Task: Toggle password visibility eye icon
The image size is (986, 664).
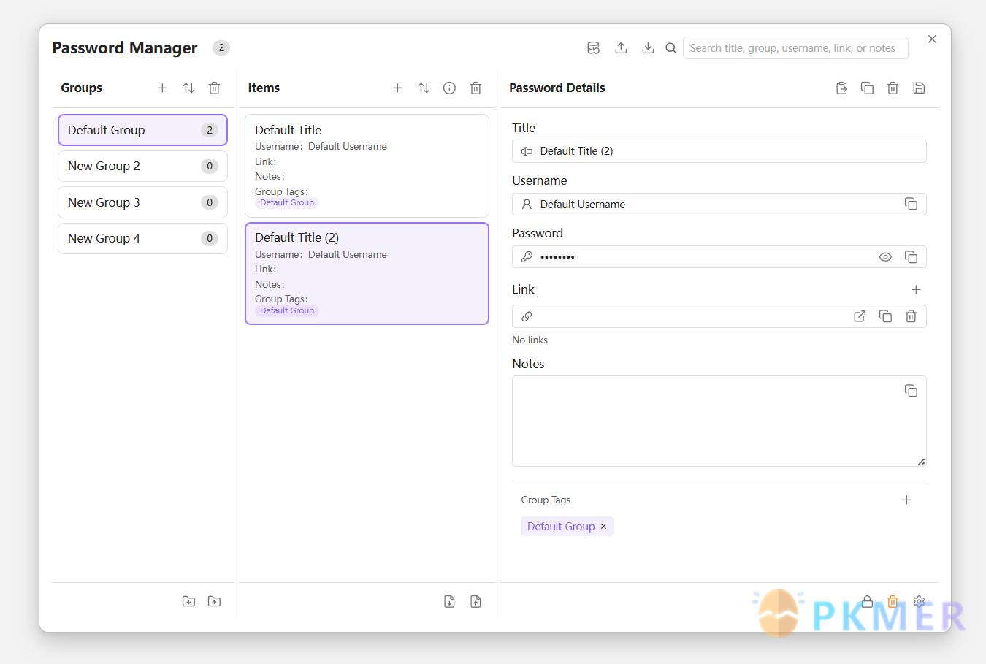Action: coord(885,257)
